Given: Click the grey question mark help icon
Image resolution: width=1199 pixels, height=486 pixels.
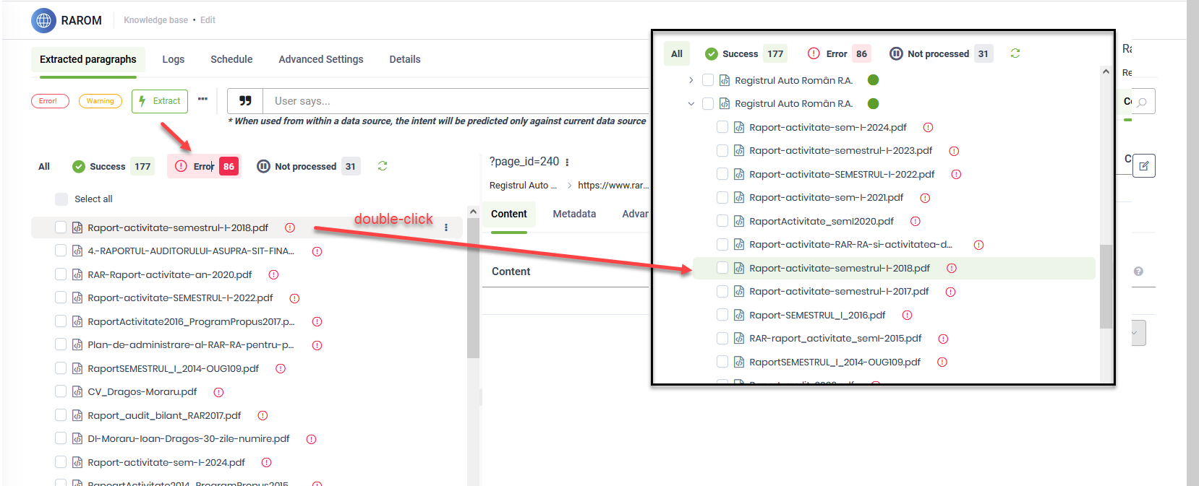Looking at the screenshot, I should (1138, 272).
